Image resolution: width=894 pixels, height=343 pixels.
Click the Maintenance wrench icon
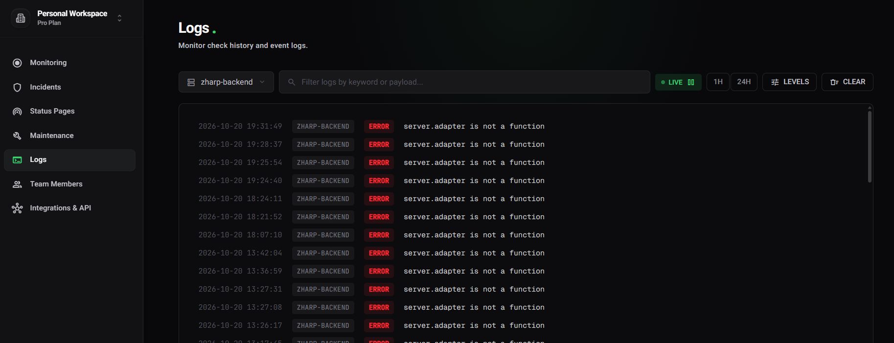[17, 136]
